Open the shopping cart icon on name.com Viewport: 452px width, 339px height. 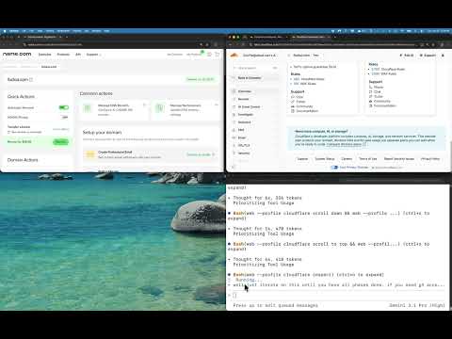(218, 55)
